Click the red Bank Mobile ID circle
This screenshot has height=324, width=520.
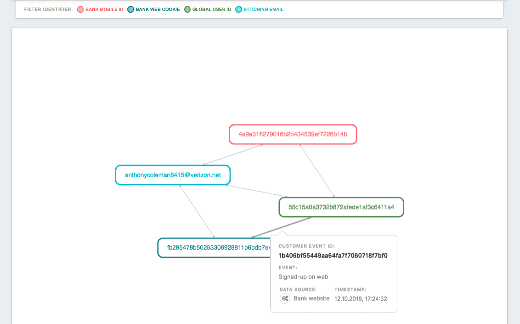click(x=80, y=9)
